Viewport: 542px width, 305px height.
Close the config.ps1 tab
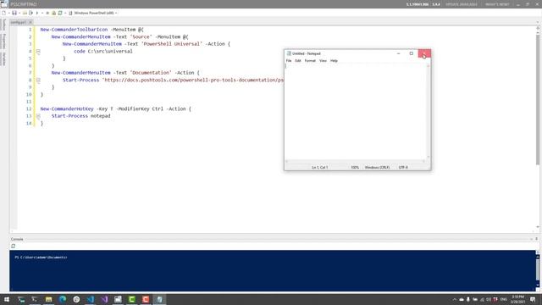(30, 22)
